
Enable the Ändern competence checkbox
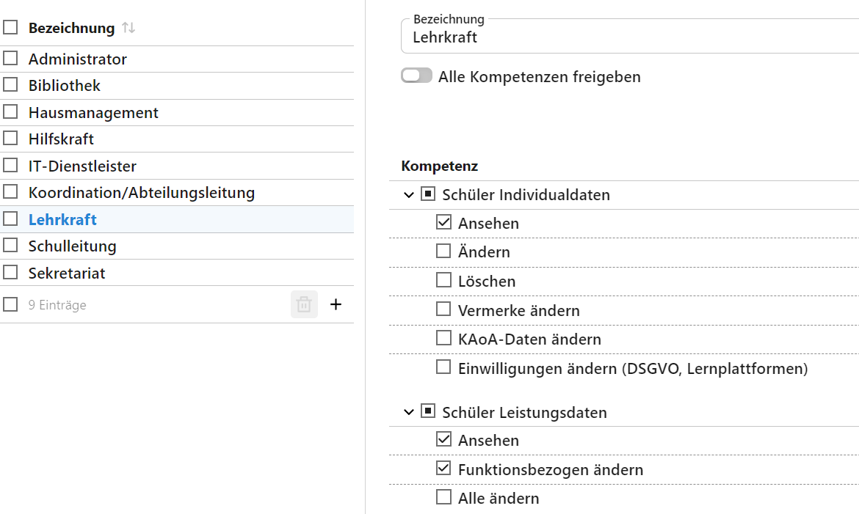click(x=443, y=252)
